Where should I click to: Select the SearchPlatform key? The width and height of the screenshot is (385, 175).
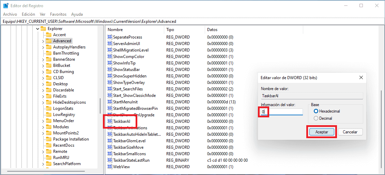tap(67, 164)
